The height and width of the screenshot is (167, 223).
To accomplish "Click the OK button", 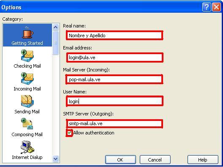I will click(x=120, y=159).
